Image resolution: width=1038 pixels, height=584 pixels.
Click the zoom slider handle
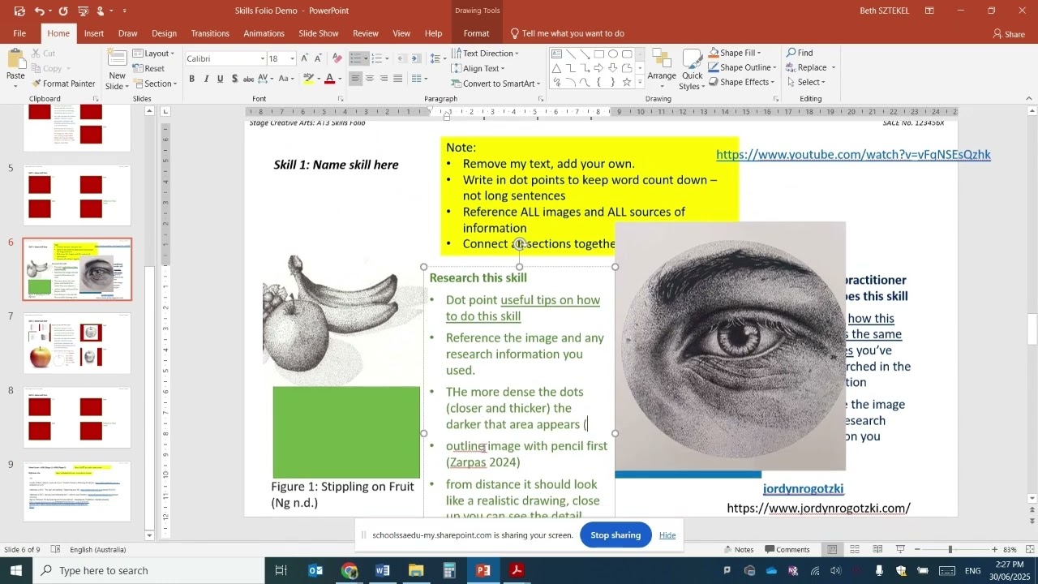950,549
